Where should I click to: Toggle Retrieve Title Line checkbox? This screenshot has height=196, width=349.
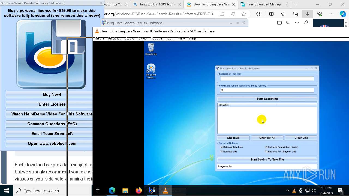point(222,147)
